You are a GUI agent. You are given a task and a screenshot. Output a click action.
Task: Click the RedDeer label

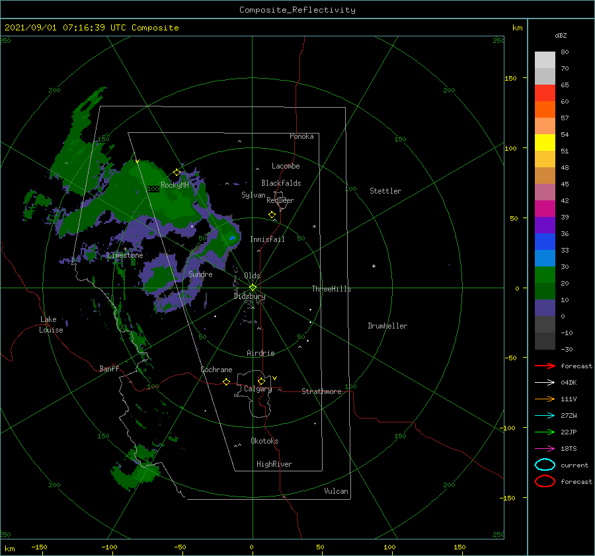click(280, 200)
